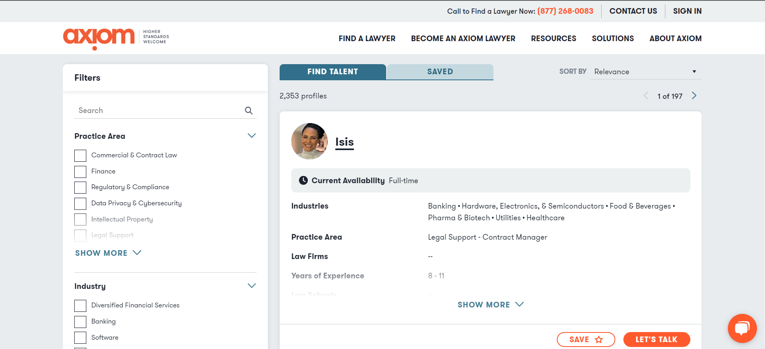Click into the filters Search field
Screen dimensions: 765x349
coord(159,111)
